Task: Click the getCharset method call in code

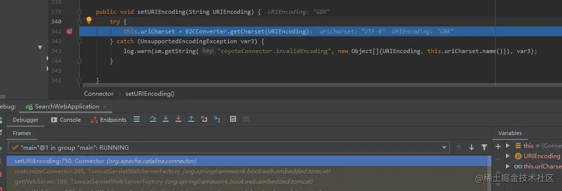Action: [x=247, y=31]
